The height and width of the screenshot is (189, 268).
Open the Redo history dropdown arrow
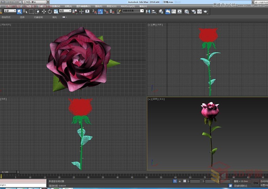[17, 2]
